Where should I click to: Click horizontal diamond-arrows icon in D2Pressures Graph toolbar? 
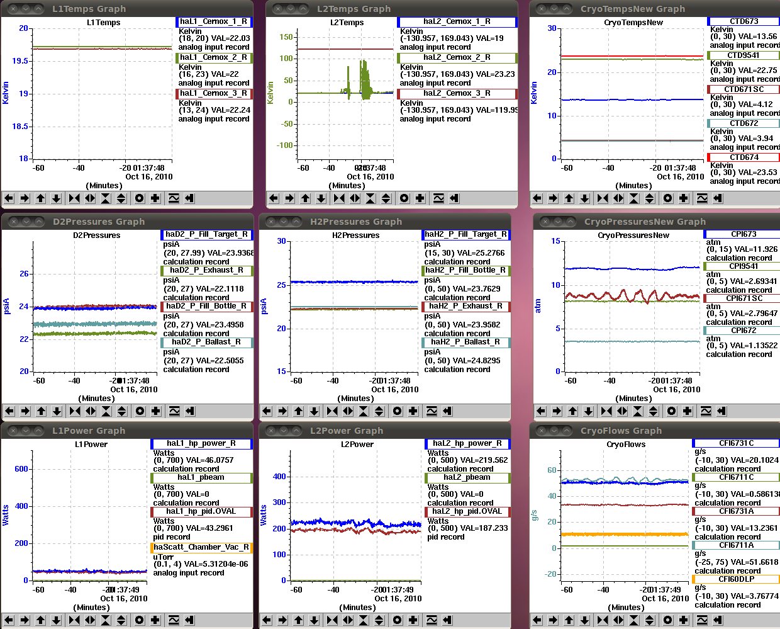(x=91, y=411)
